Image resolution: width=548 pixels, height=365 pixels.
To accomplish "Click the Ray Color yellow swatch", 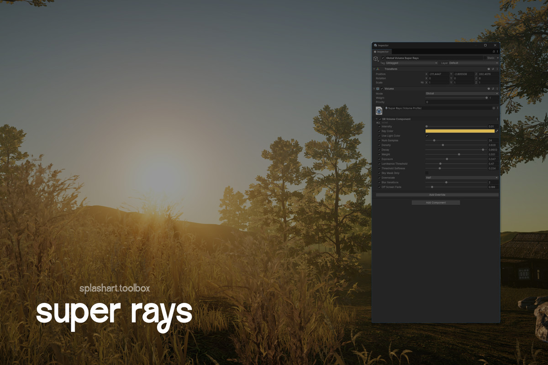I will point(460,131).
